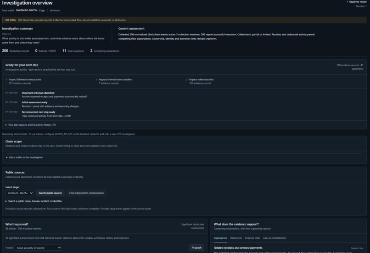Click Trace outbound activity from 0x555b6e address text
This screenshot has height=253, width=370.
point(46,116)
